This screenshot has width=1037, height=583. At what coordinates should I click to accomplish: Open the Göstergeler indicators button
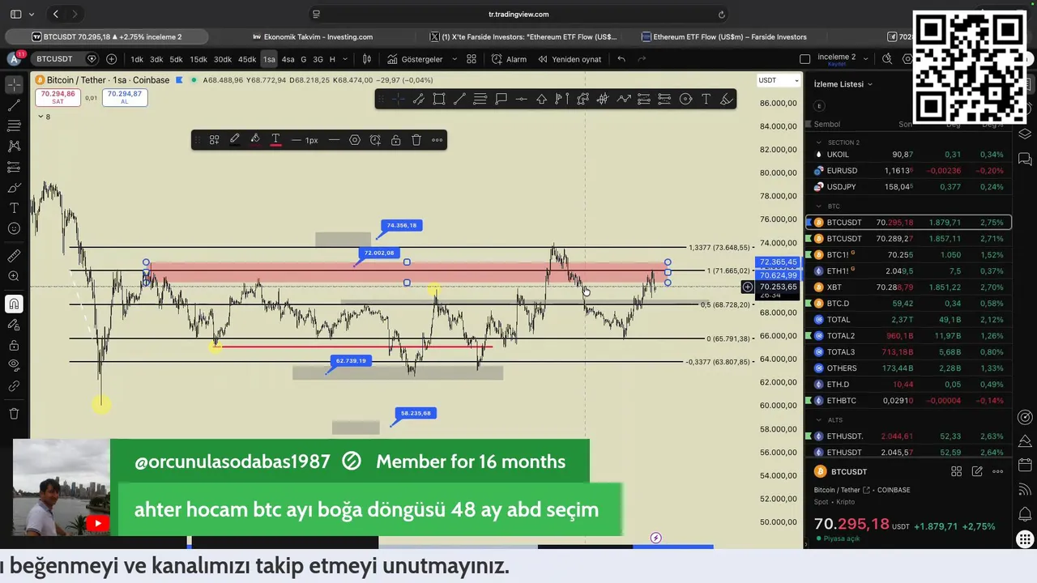tap(415, 59)
